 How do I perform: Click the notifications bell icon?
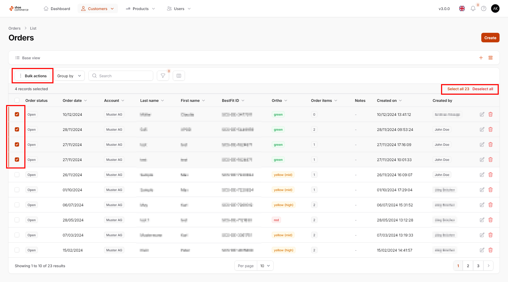click(x=473, y=9)
